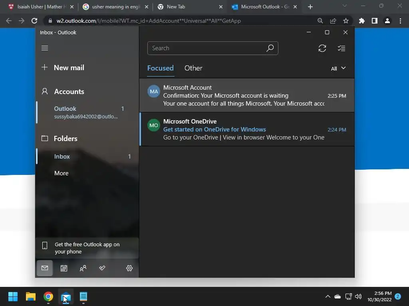Enter selection mode via checklist icon
Screen dimensions: 409x306
click(x=341, y=48)
